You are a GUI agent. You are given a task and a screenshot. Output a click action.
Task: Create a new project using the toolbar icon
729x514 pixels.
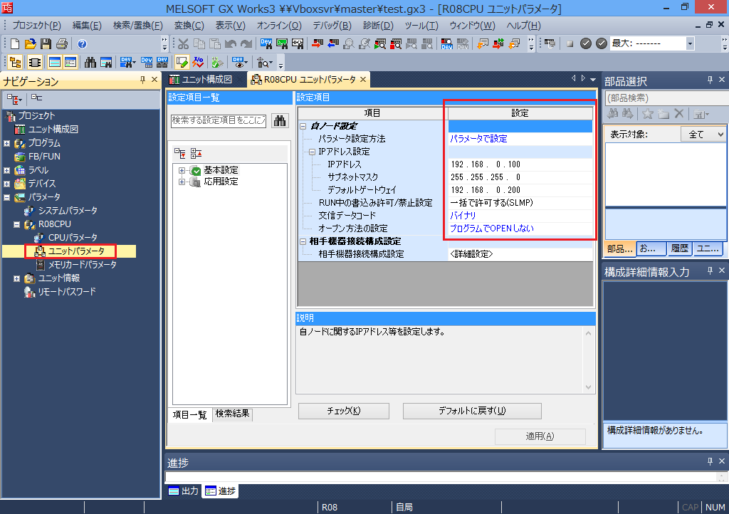coord(16,43)
